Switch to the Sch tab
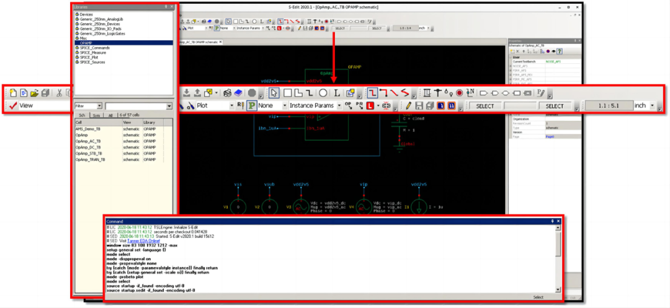Viewport: 670px width, 308px height. click(82, 116)
